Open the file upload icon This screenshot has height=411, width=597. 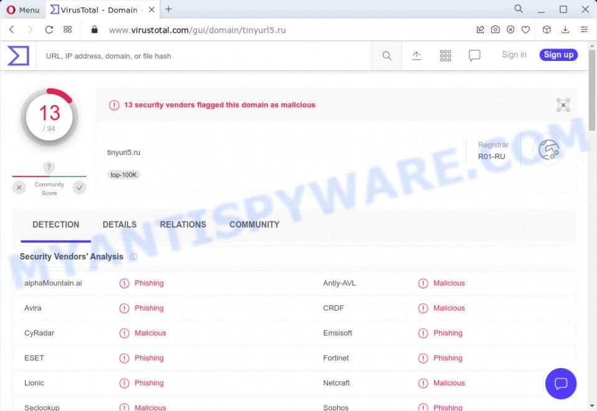pos(415,55)
